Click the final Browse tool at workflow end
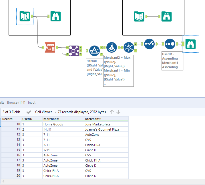 point(191,44)
